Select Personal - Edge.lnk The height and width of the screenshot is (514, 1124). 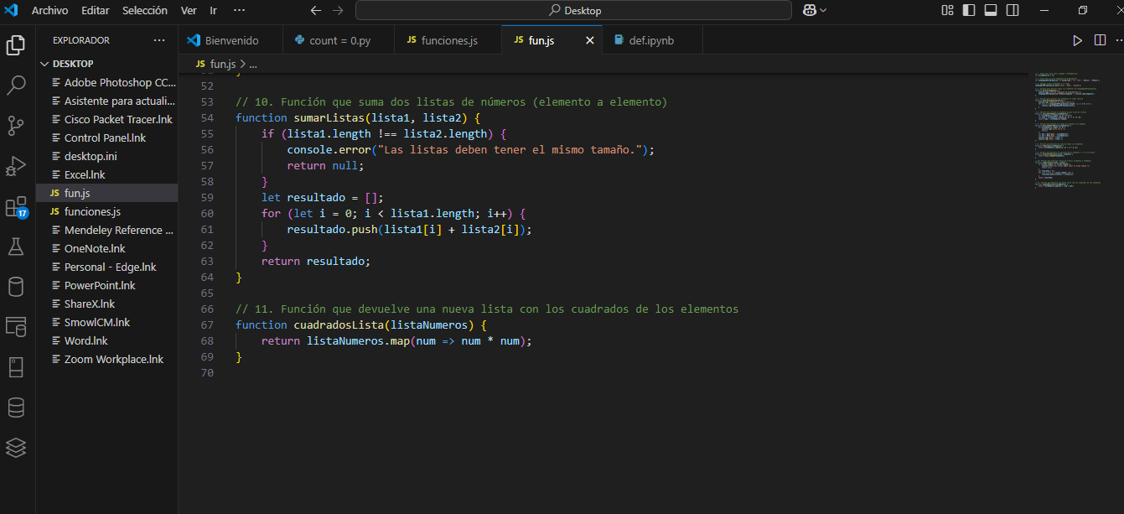point(107,267)
